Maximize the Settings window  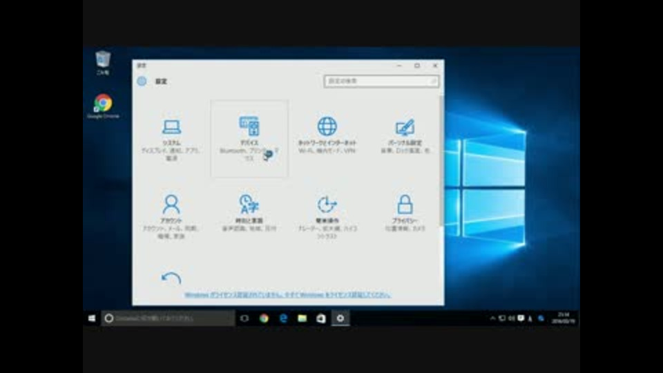click(x=417, y=66)
